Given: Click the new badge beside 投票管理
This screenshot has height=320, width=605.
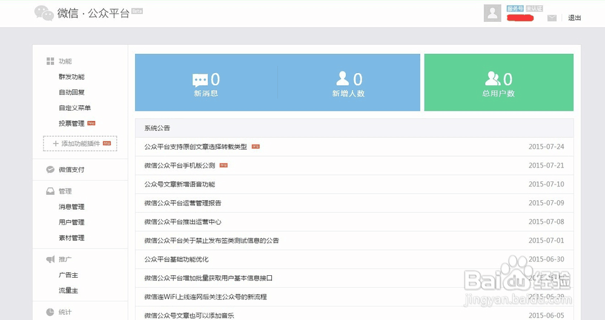Looking at the screenshot, I should click(x=91, y=123).
